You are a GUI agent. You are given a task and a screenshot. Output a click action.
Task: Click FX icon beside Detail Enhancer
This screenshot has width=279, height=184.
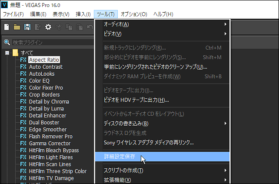click(23, 115)
